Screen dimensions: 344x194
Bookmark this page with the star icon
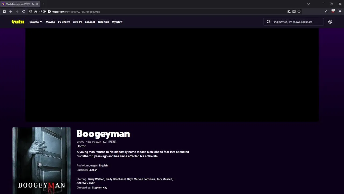[299, 12]
